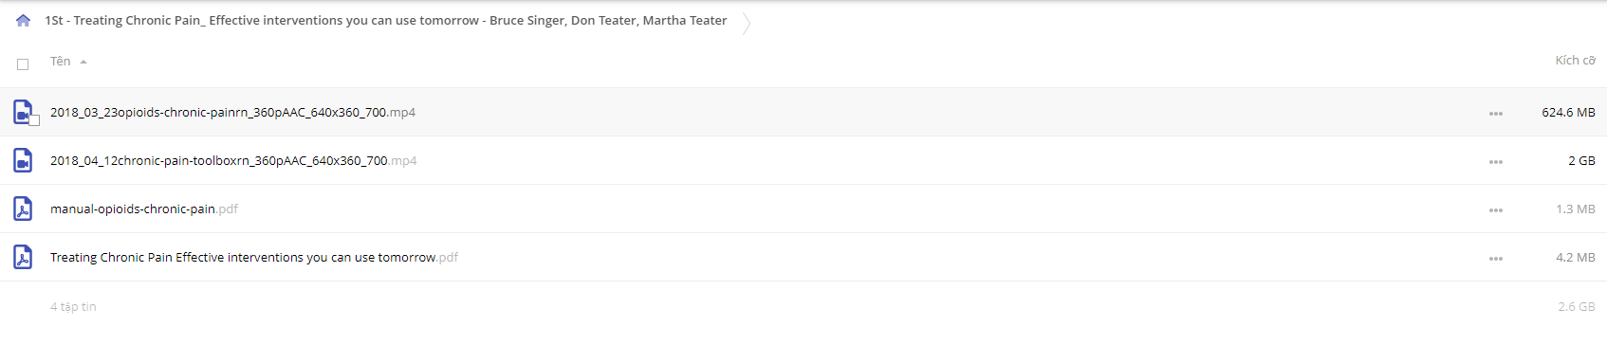Open more options for the 624.6 MB video
Viewport: 1607px width, 345px height.
[1496, 114]
